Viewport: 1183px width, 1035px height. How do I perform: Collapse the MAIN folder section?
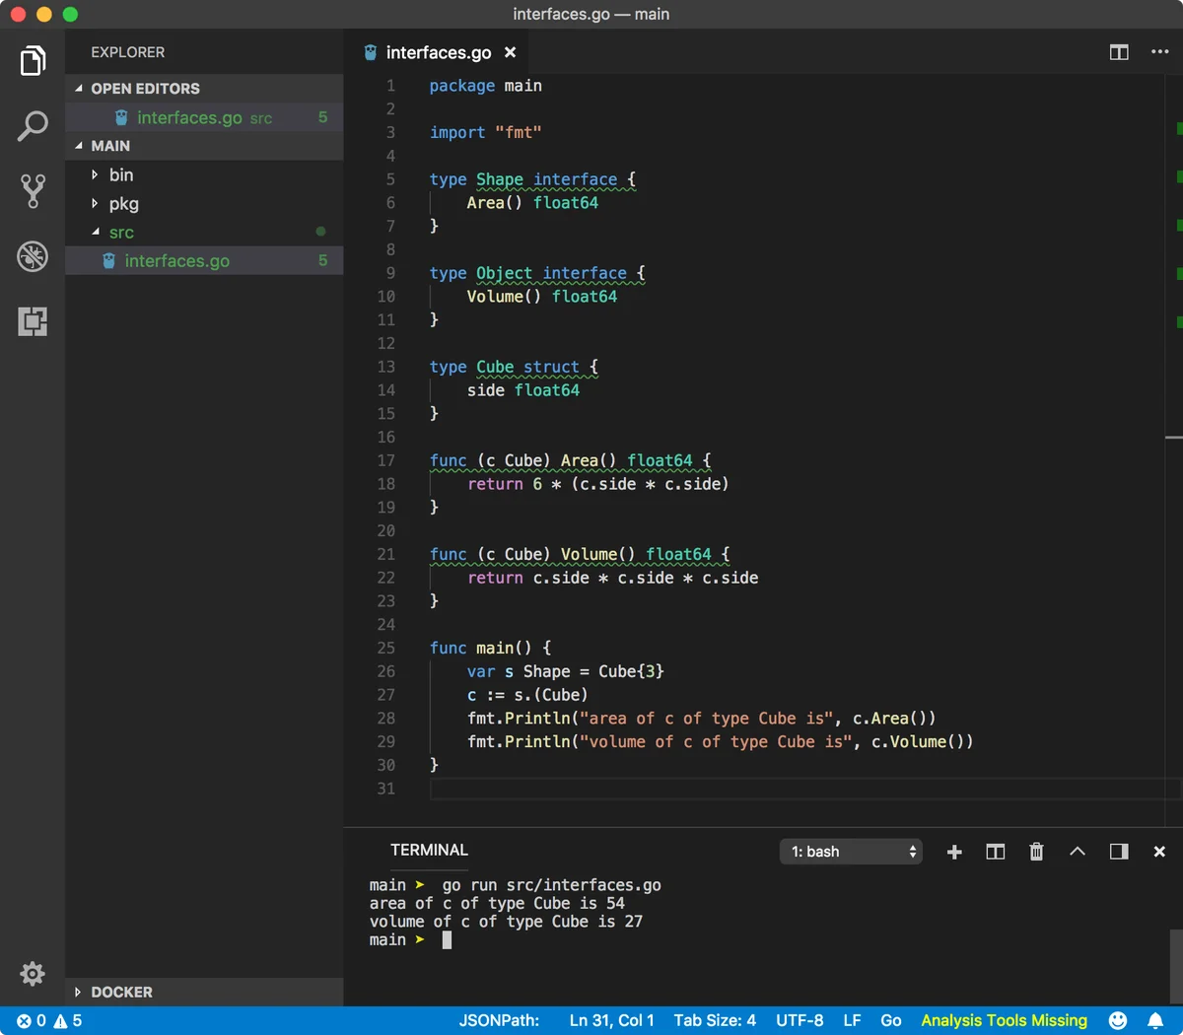click(x=204, y=145)
